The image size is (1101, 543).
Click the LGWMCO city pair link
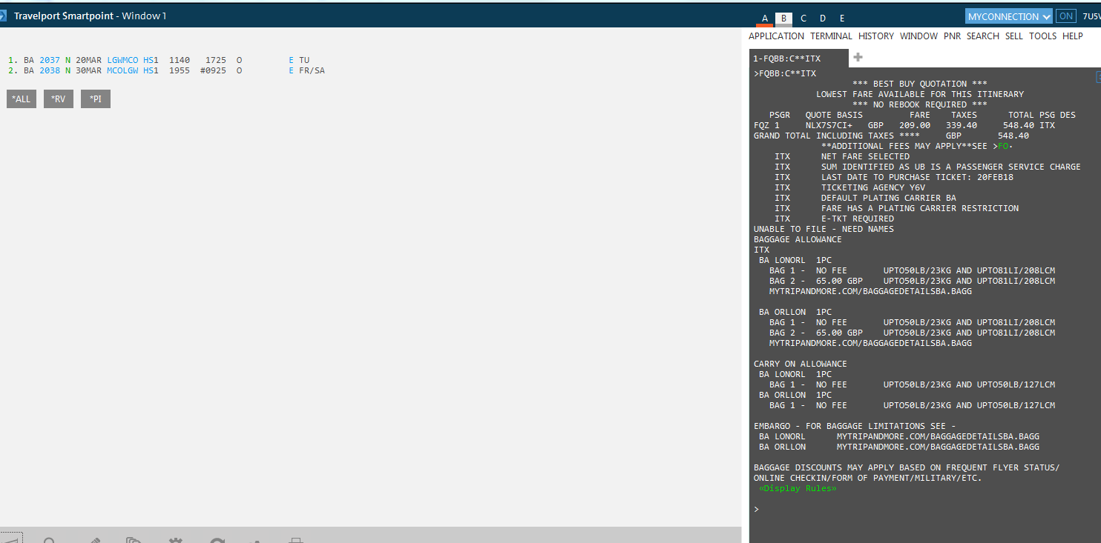coord(122,60)
